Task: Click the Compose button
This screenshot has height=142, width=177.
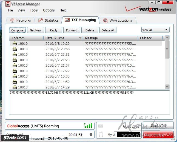Action: coord(18,30)
